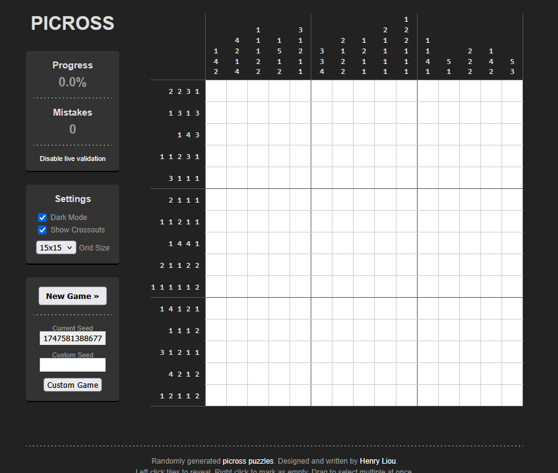Viewport: 558px width, 473px height.
Task: Click the New Game button
Action: (73, 296)
